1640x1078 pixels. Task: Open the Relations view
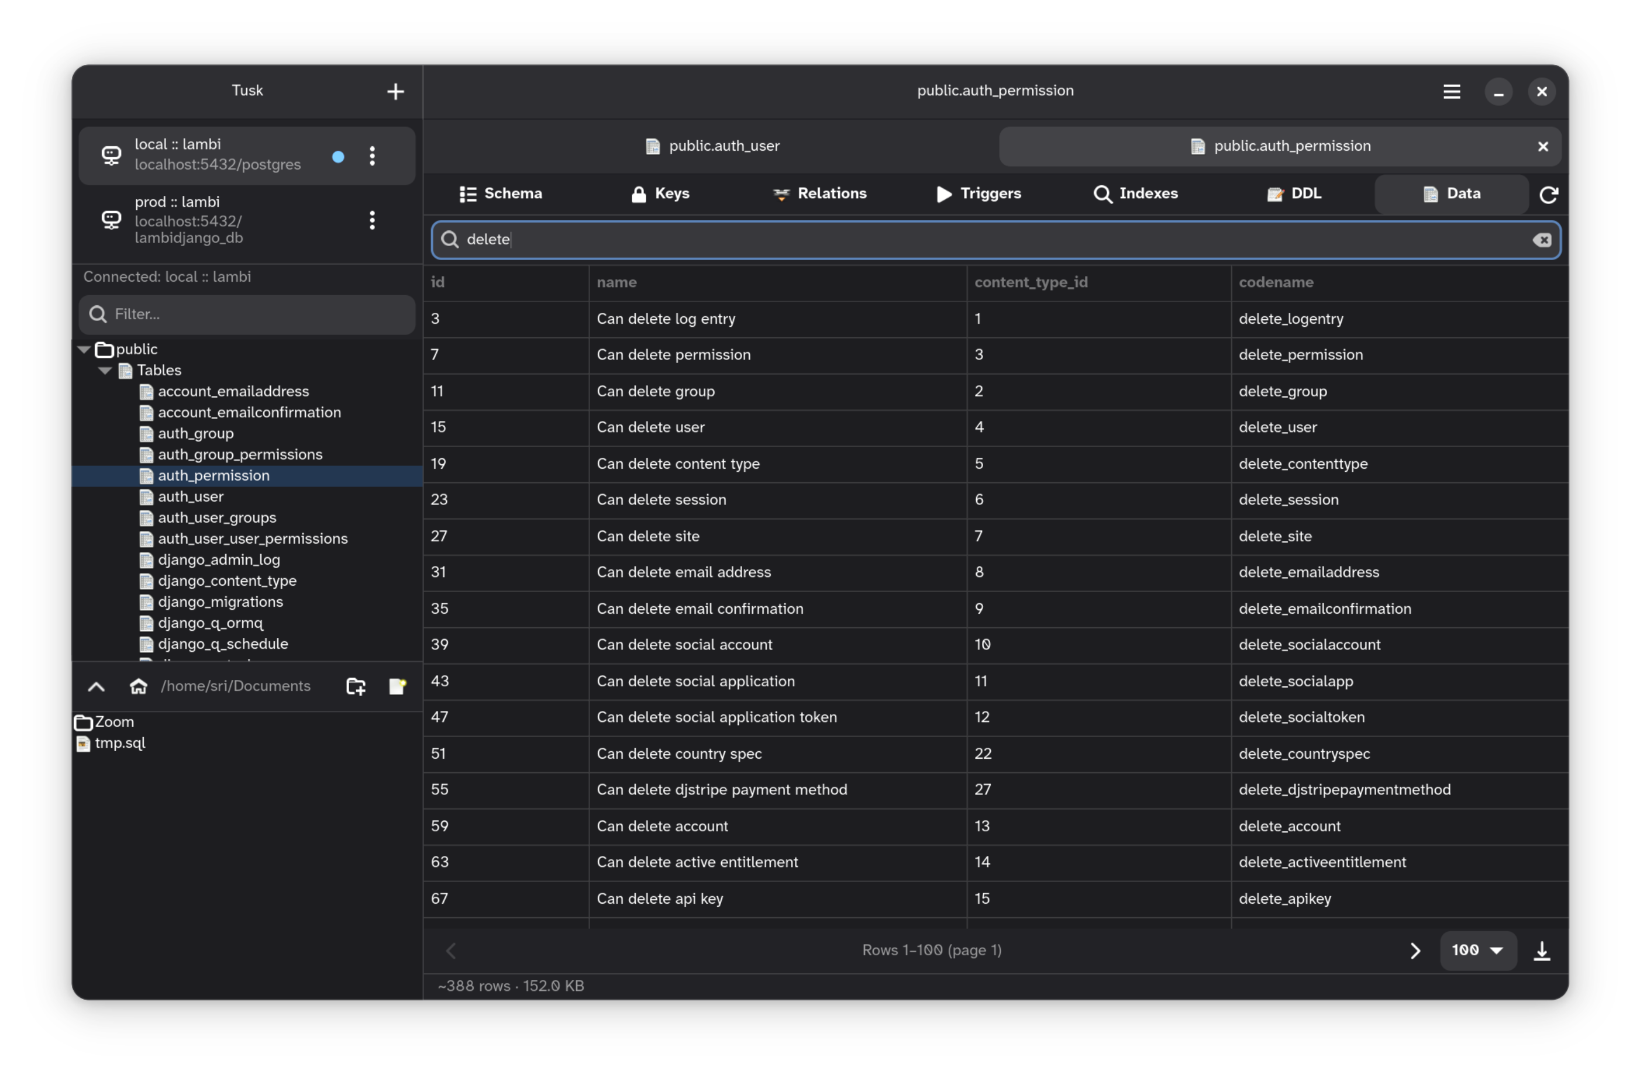coord(820,194)
